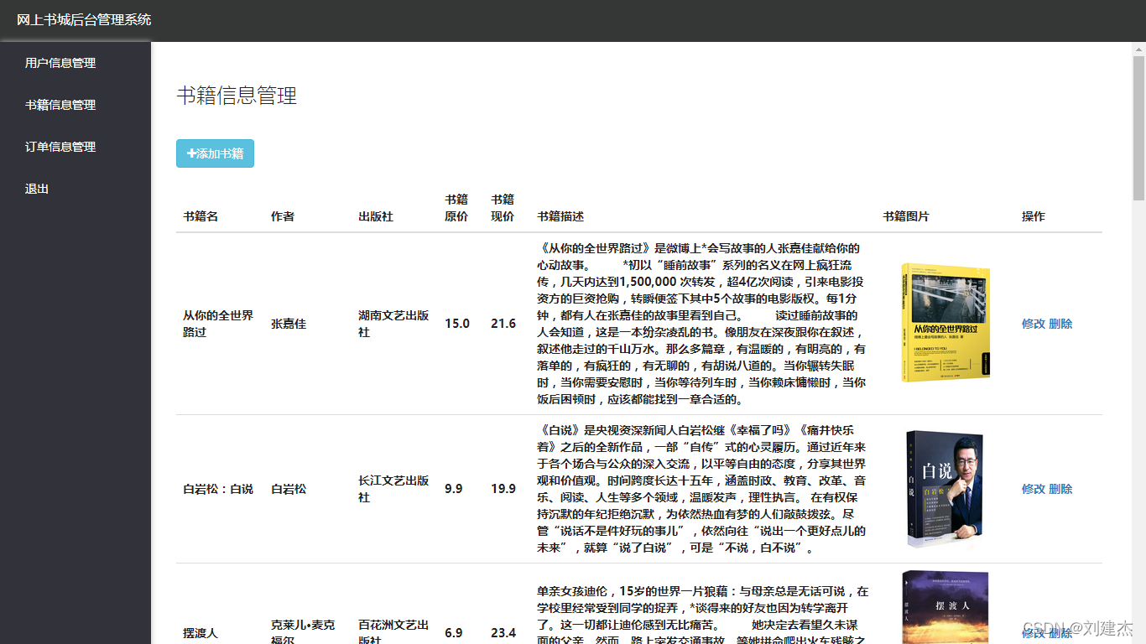The height and width of the screenshot is (644, 1146).
Task: Click the book name 从你的全世界路过
Action: [218, 324]
